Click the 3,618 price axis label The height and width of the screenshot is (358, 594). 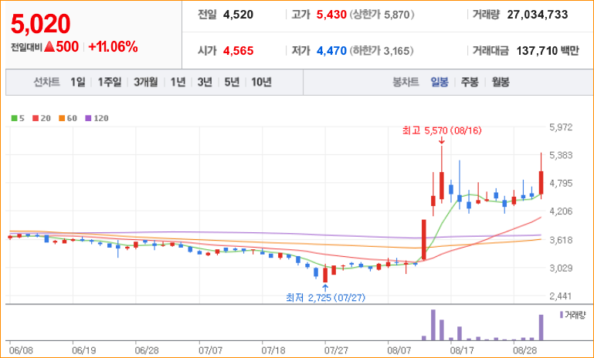(561, 240)
